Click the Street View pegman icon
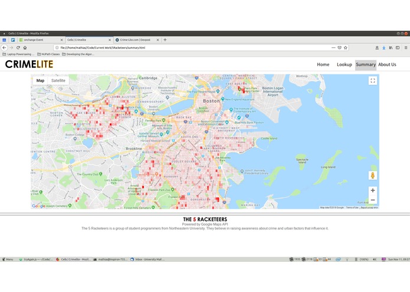This screenshot has height=292, width=410. [x=373, y=175]
